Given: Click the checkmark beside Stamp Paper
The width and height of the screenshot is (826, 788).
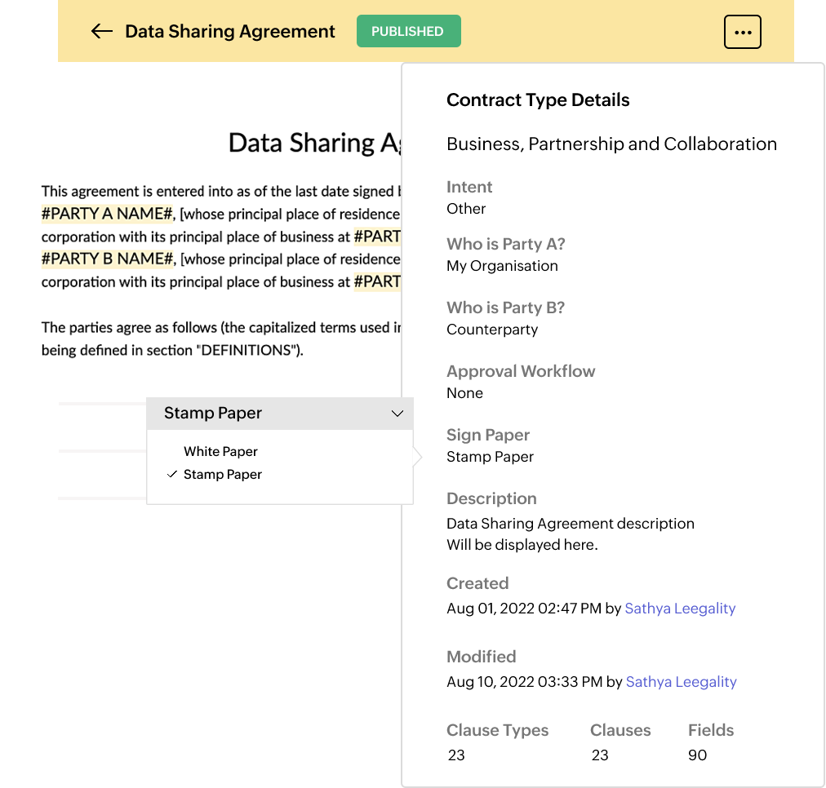Looking at the screenshot, I should (172, 474).
